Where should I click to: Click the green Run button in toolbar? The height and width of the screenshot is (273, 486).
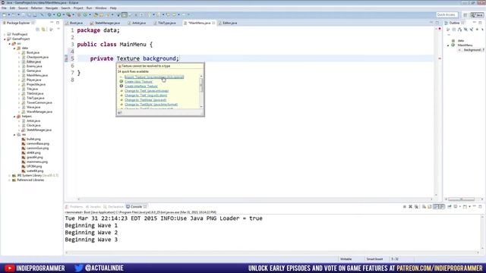pos(58,14)
